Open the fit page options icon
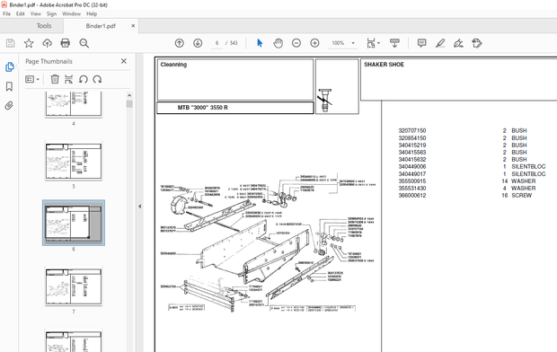 point(373,43)
